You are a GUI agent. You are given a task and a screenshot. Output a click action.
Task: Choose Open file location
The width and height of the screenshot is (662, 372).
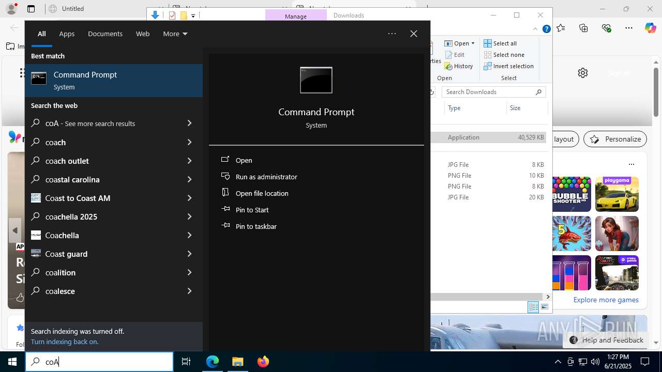[x=262, y=193]
